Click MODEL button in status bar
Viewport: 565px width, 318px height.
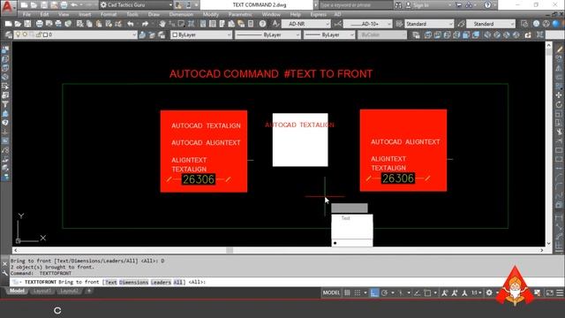pos(331,292)
